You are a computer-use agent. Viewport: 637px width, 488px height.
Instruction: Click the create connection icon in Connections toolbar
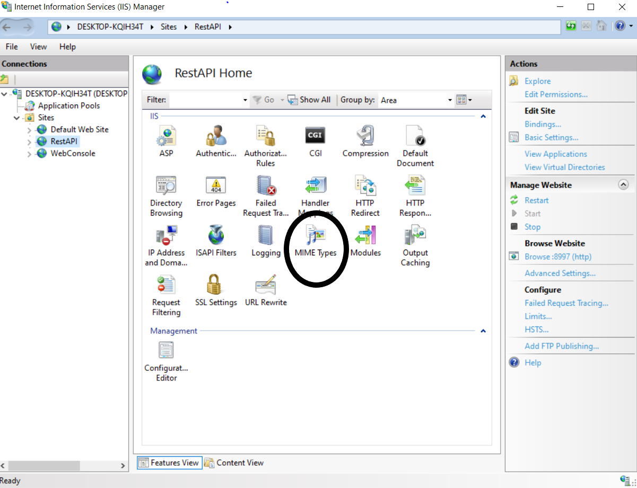coord(5,79)
